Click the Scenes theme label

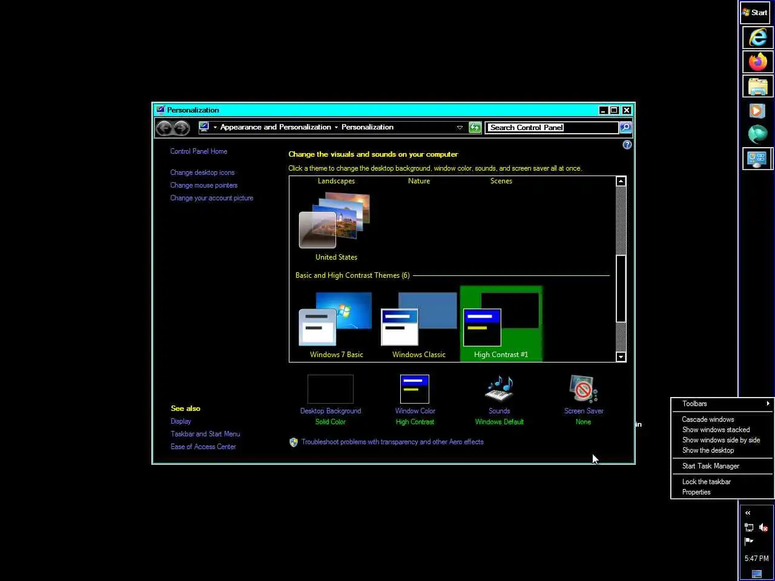click(x=501, y=181)
